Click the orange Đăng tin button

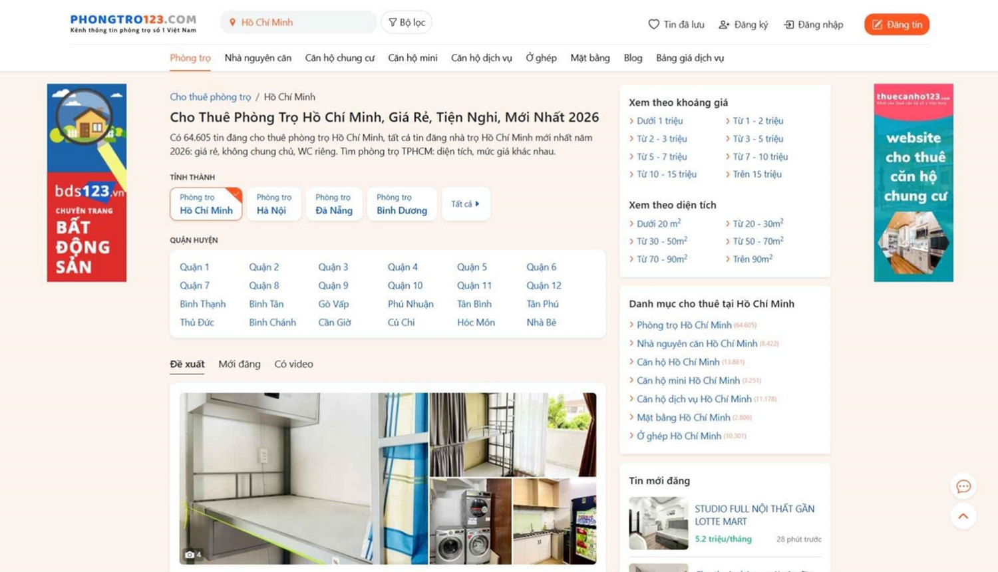click(x=897, y=25)
